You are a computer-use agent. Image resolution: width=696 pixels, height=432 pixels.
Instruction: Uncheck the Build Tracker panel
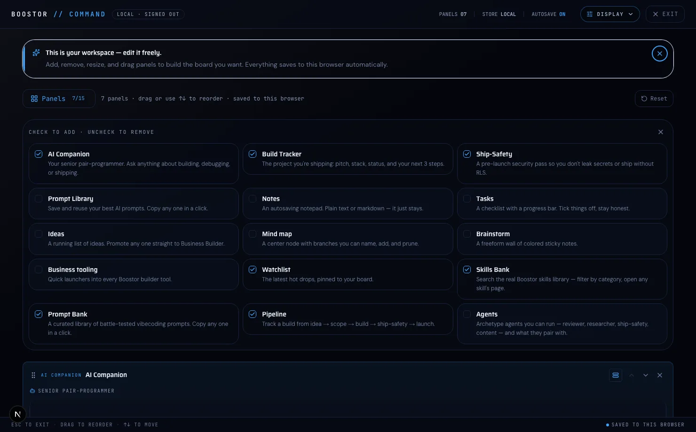[253, 154]
